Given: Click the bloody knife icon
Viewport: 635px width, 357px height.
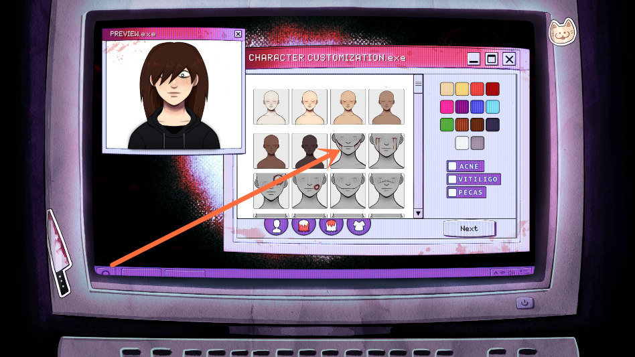Looking at the screenshot, I should pos(58,253).
